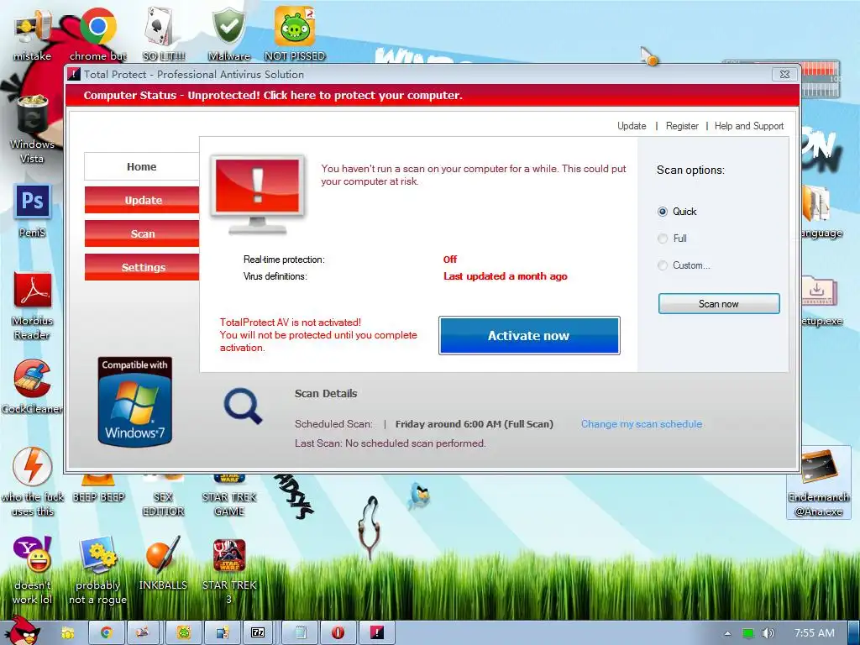Viewport: 860px width, 645px height.
Task: Click the Opera icon in the taskbar
Action: 338,632
